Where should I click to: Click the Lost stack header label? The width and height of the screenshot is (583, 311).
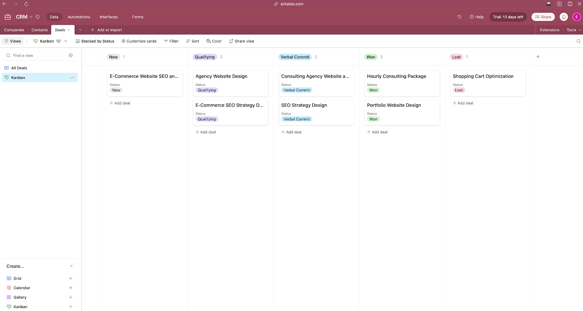(456, 57)
